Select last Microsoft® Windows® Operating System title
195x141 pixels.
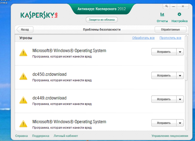pyautogui.click(x=69, y=122)
